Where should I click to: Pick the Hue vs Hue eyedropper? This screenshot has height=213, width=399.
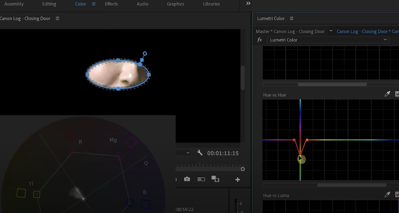point(387,94)
